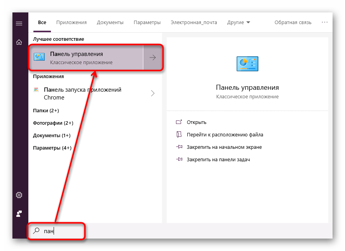Click the user feedback icon in sidebar
The image size is (345, 251).
click(x=19, y=213)
